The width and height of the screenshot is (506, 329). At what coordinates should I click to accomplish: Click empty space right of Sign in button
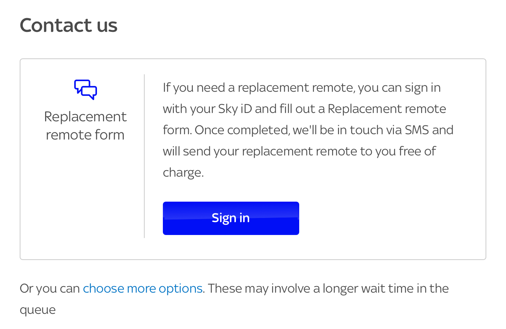tap(390, 218)
